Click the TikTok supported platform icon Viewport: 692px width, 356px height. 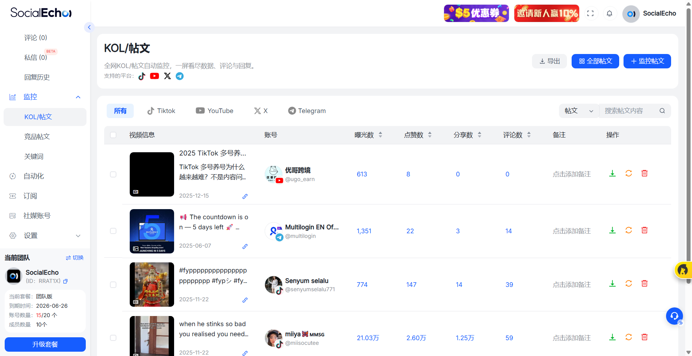[142, 76]
